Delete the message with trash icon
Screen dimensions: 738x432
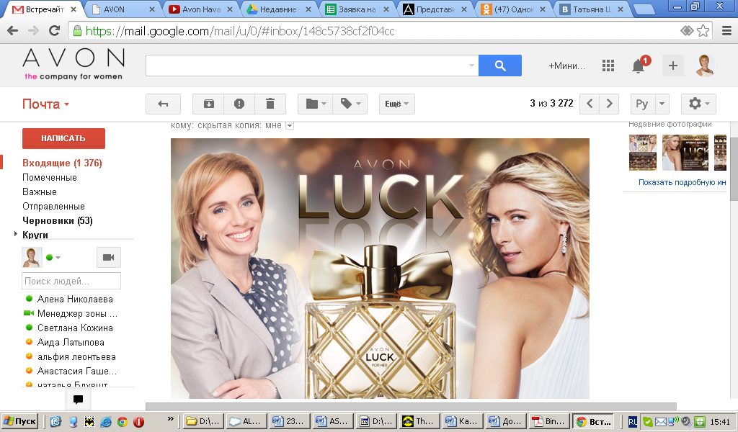point(270,104)
